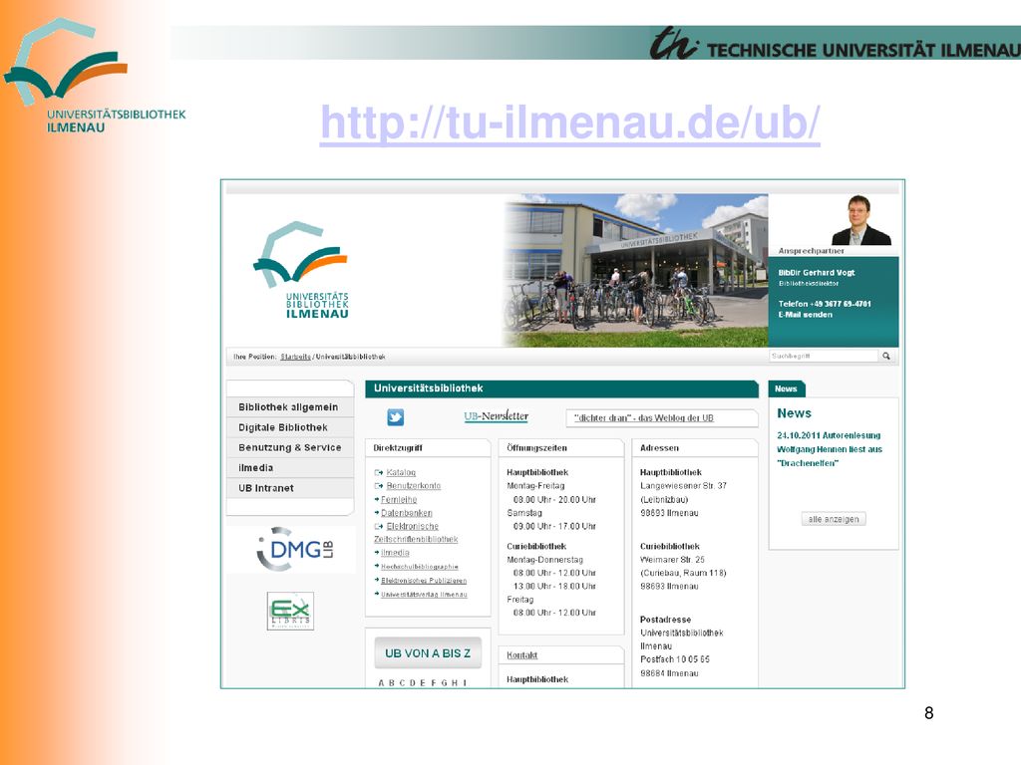Open the UB-Newsletter link
The height and width of the screenshot is (765, 1021).
tap(497, 416)
